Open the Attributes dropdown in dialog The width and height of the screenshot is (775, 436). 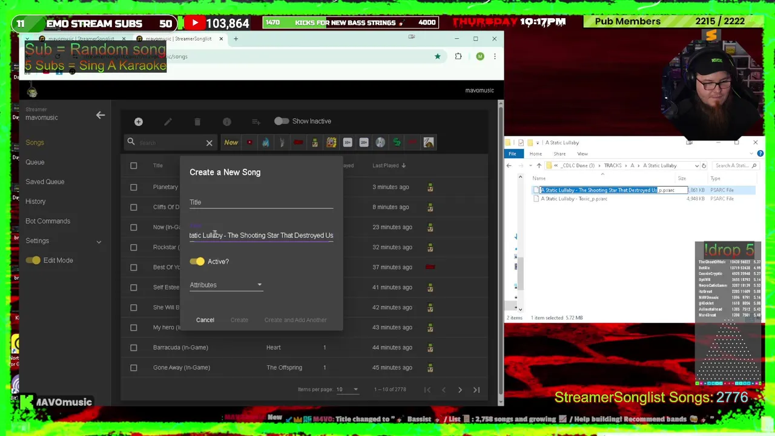coord(226,285)
